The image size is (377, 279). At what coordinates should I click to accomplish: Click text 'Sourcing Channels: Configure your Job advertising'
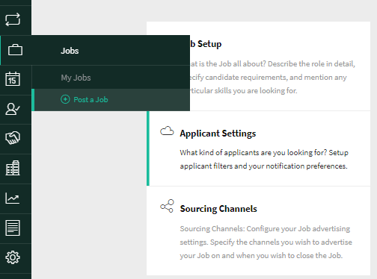point(265,228)
